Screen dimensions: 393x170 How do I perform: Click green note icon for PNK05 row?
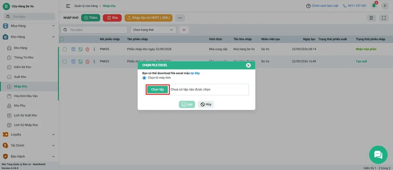80,49
